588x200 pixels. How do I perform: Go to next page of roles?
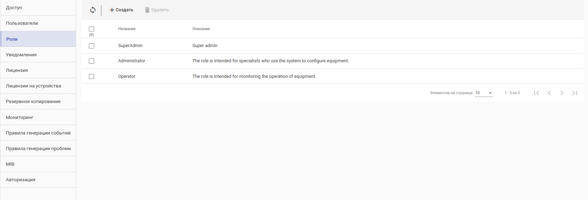pos(562,93)
